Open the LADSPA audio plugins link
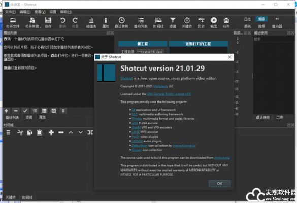The width and height of the screenshot is (297, 203). pyautogui.click(x=137, y=141)
